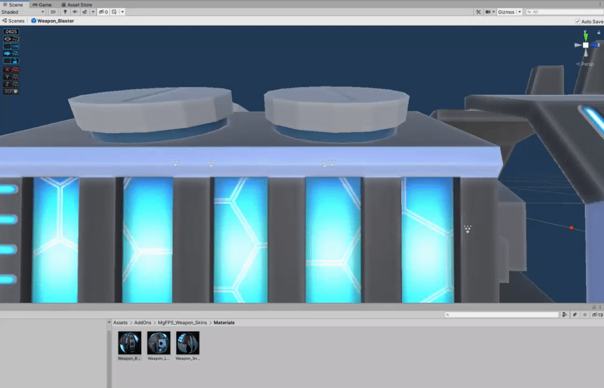
Task: Go to Scenes breadcrumb link
Action: pyautogui.click(x=13, y=21)
